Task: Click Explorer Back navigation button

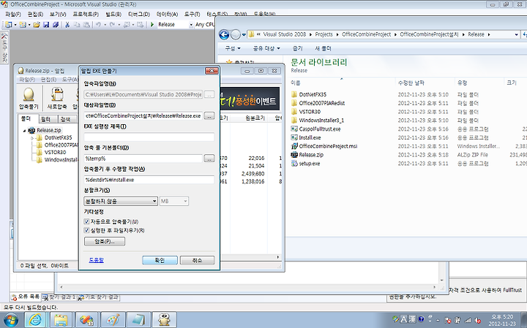Action: tap(224, 34)
